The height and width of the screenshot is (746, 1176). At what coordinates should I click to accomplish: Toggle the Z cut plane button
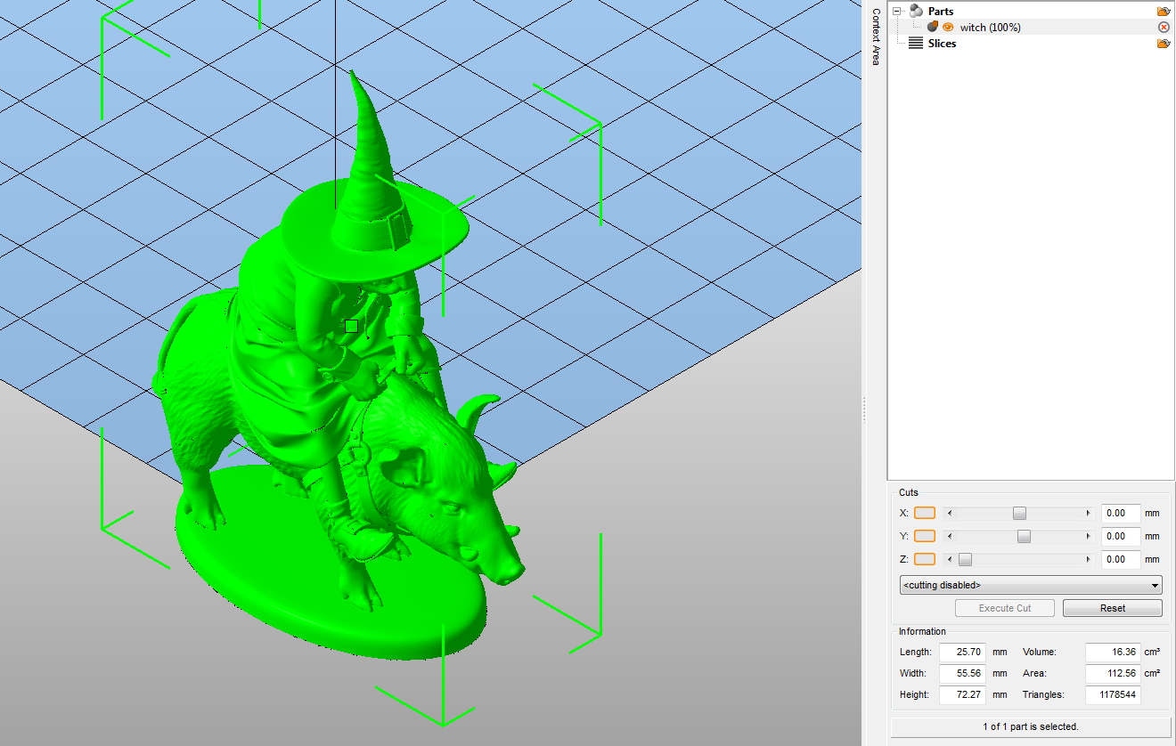[x=925, y=559]
